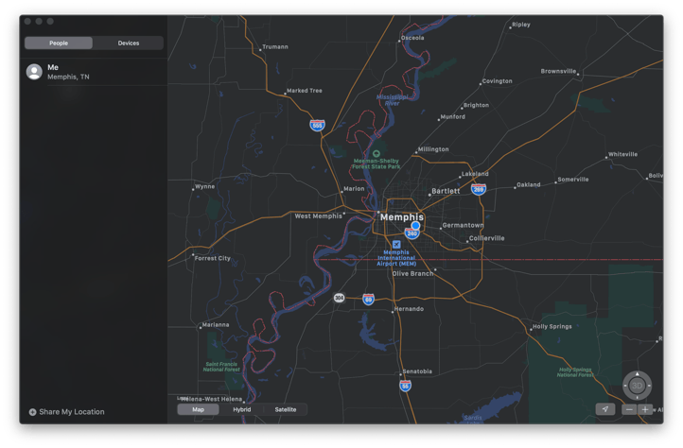Click the Interstate 69 shield
The width and height of the screenshot is (683, 448).
tap(369, 299)
